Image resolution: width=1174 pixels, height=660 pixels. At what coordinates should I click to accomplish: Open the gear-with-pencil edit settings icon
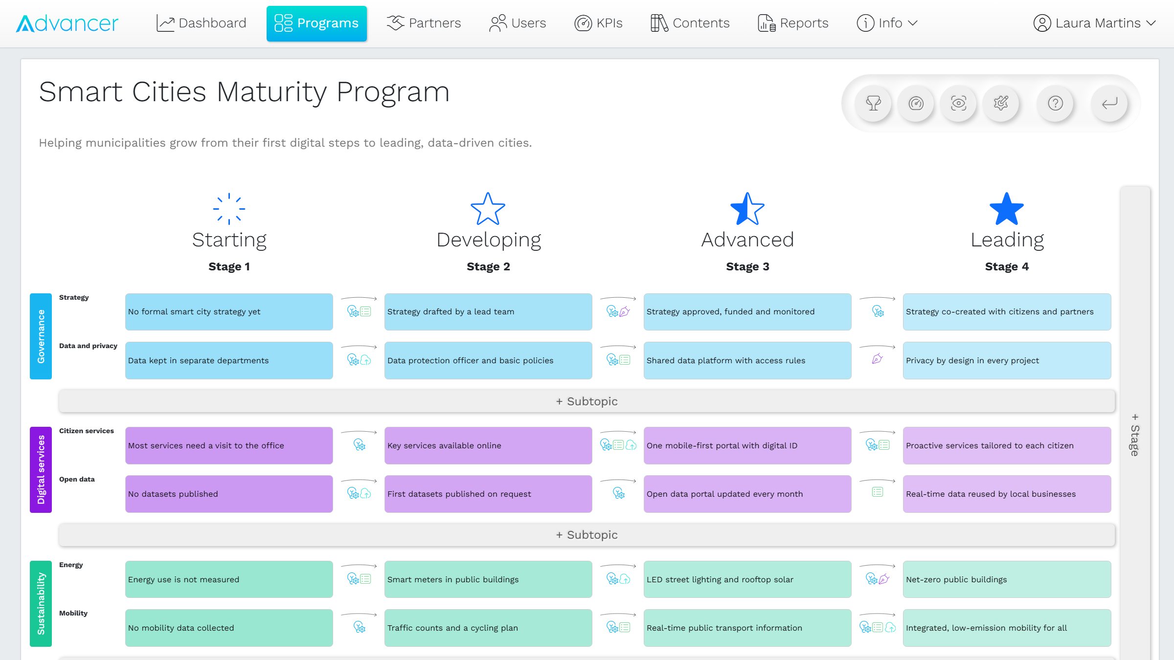pos(1001,103)
